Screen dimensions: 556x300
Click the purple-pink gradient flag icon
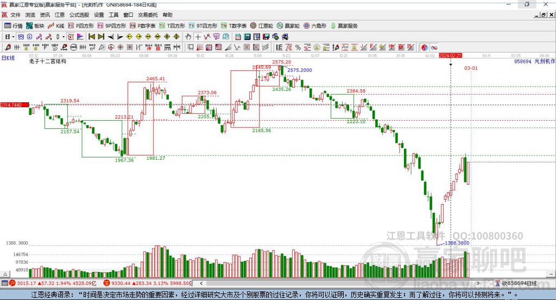[80, 37]
